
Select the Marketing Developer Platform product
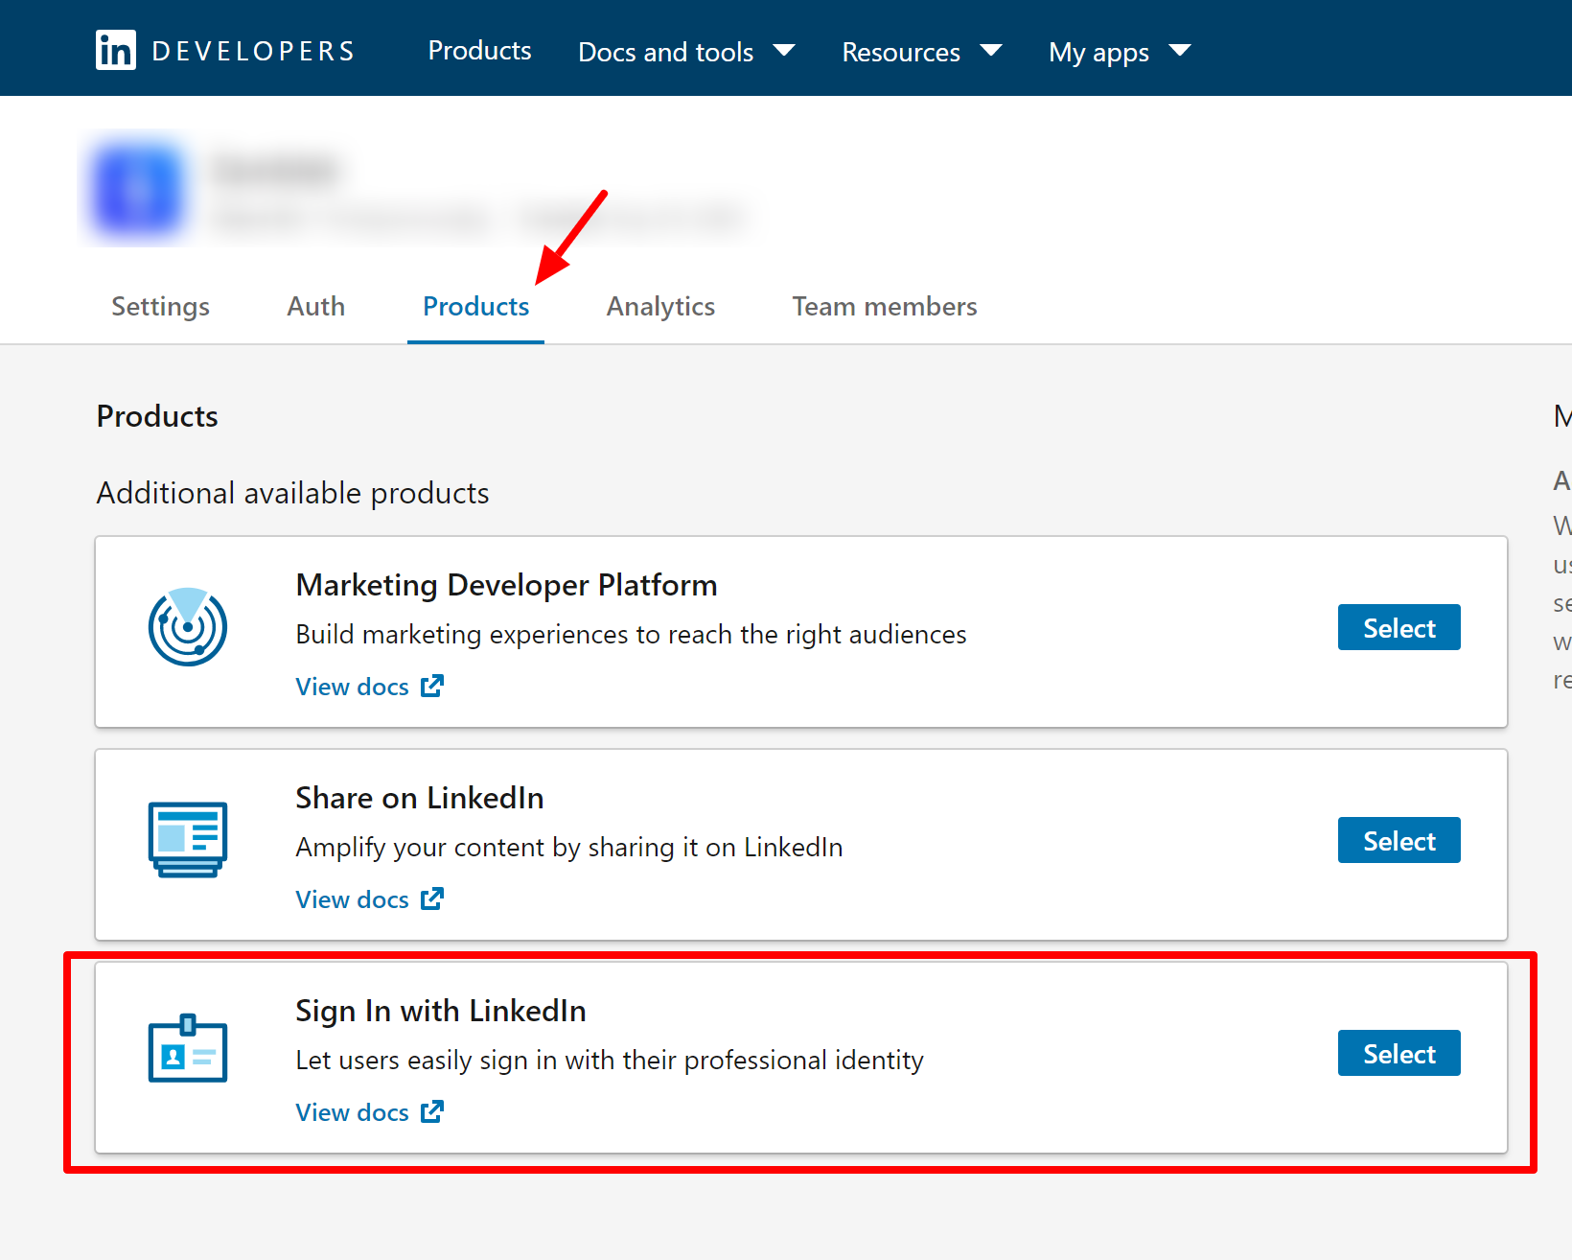[1399, 628]
